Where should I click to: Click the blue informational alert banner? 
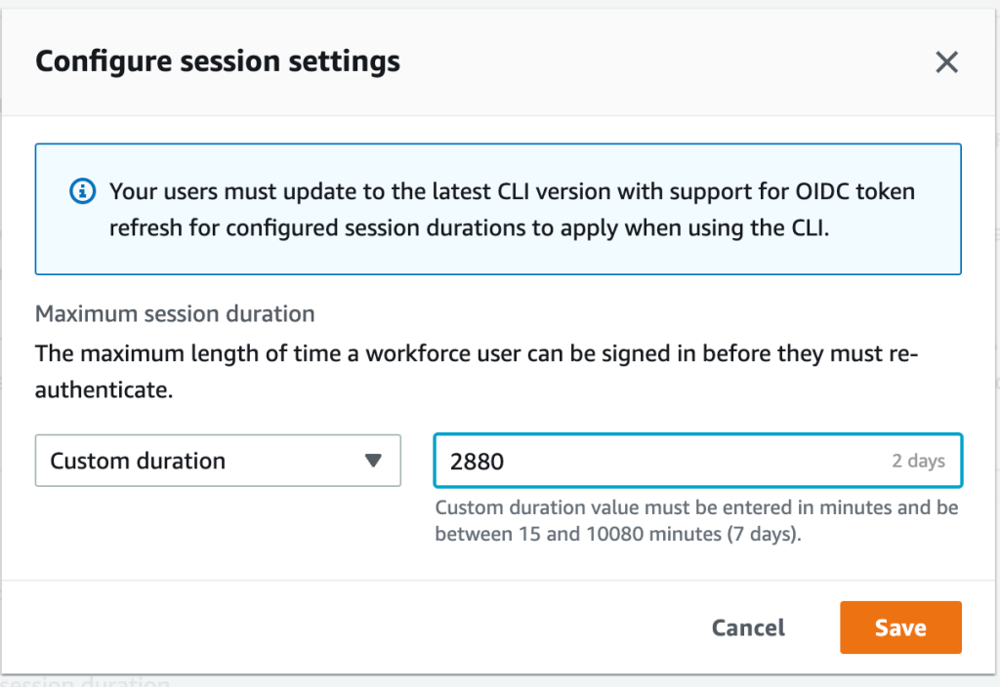pos(498,209)
